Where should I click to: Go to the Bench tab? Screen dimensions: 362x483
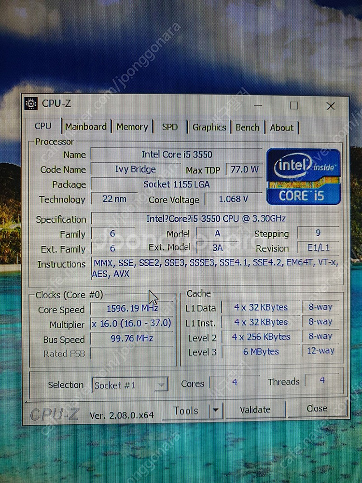[248, 128]
